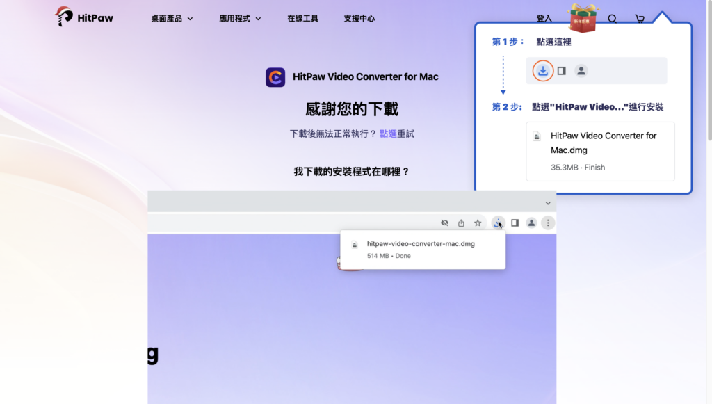Click the HitPaw Video Converter for Mac.dmg card
Image resolution: width=712 pixels, height=404 pixels.
(600, 151)
